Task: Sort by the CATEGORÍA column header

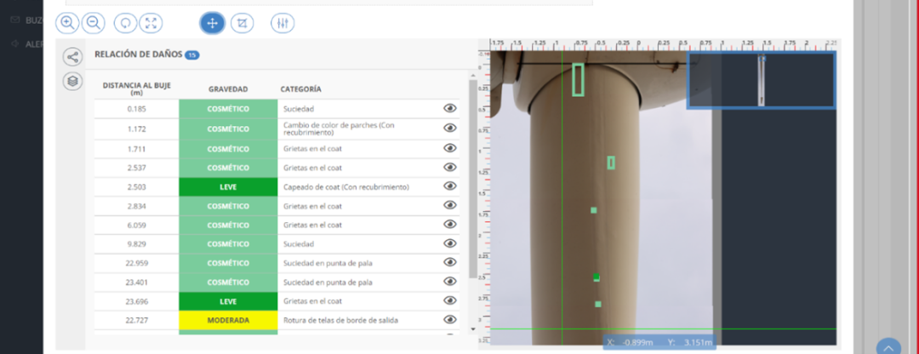Action: tap(300, 88)
